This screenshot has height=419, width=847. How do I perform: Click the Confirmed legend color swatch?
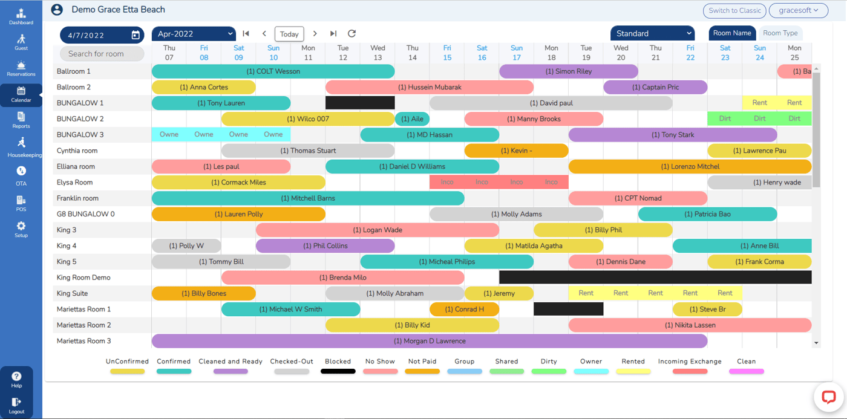(174, 371)
